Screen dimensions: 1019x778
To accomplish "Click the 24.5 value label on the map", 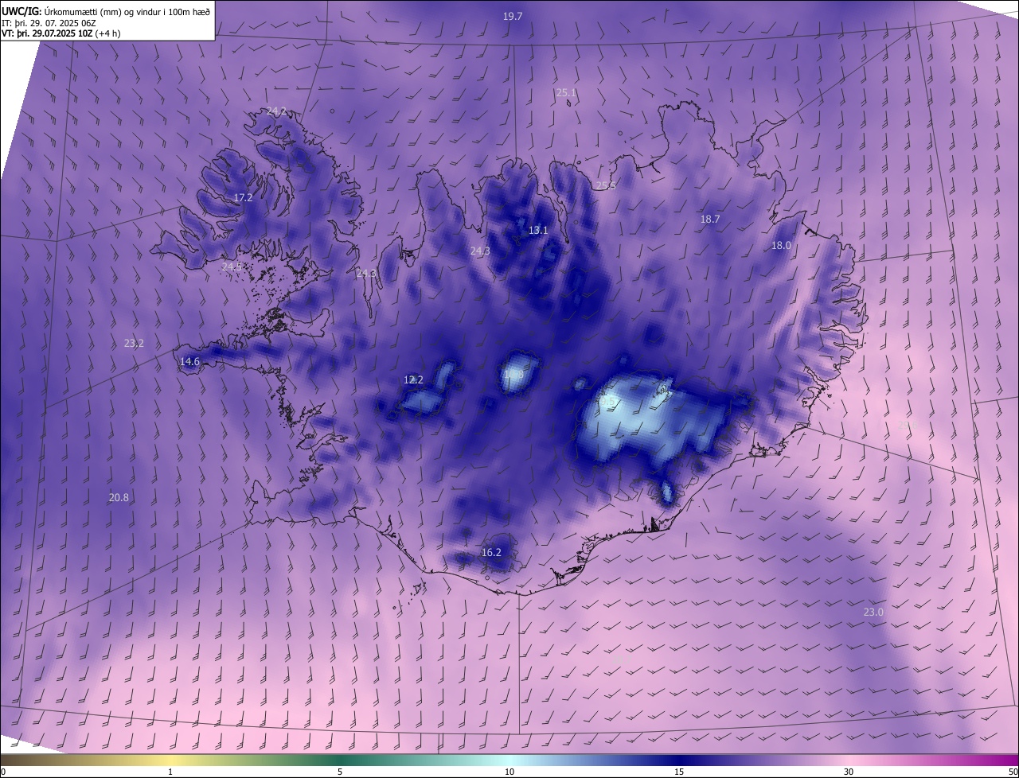I will tap(232, 266).
